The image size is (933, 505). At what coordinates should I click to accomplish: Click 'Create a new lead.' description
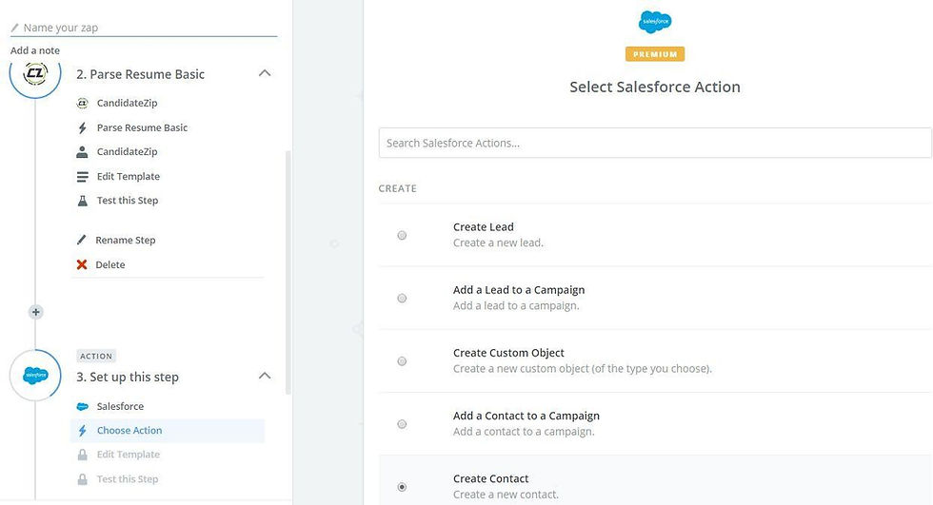point(498,243)
